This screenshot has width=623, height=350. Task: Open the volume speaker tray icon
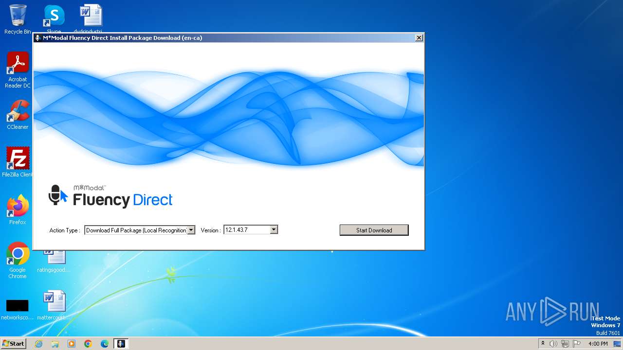coord(553,344)
